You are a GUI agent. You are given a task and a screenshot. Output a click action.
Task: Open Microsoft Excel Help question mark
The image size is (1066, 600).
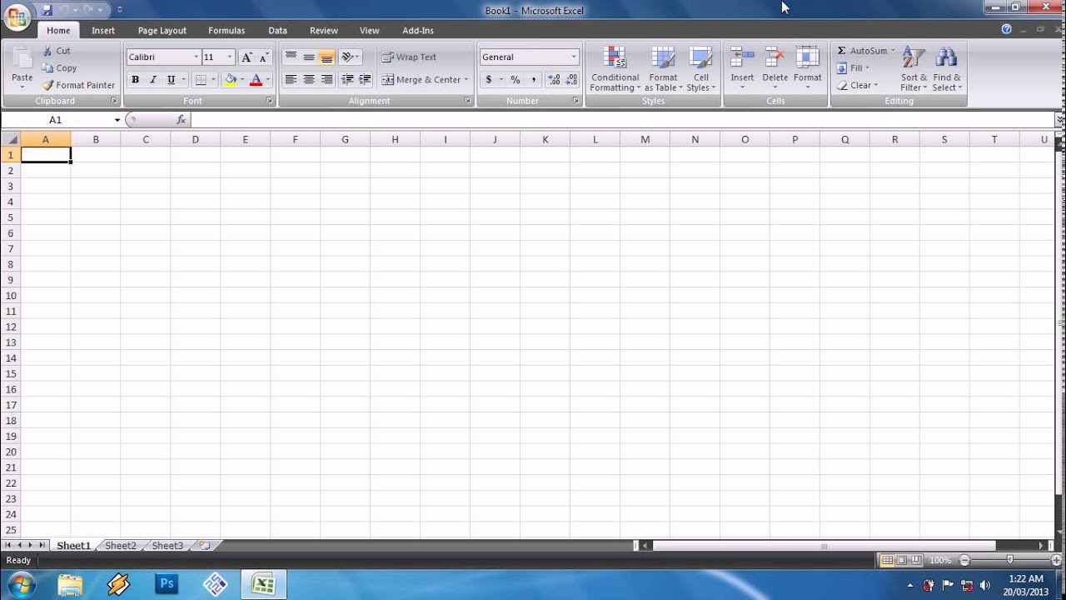coord(1006,29)
